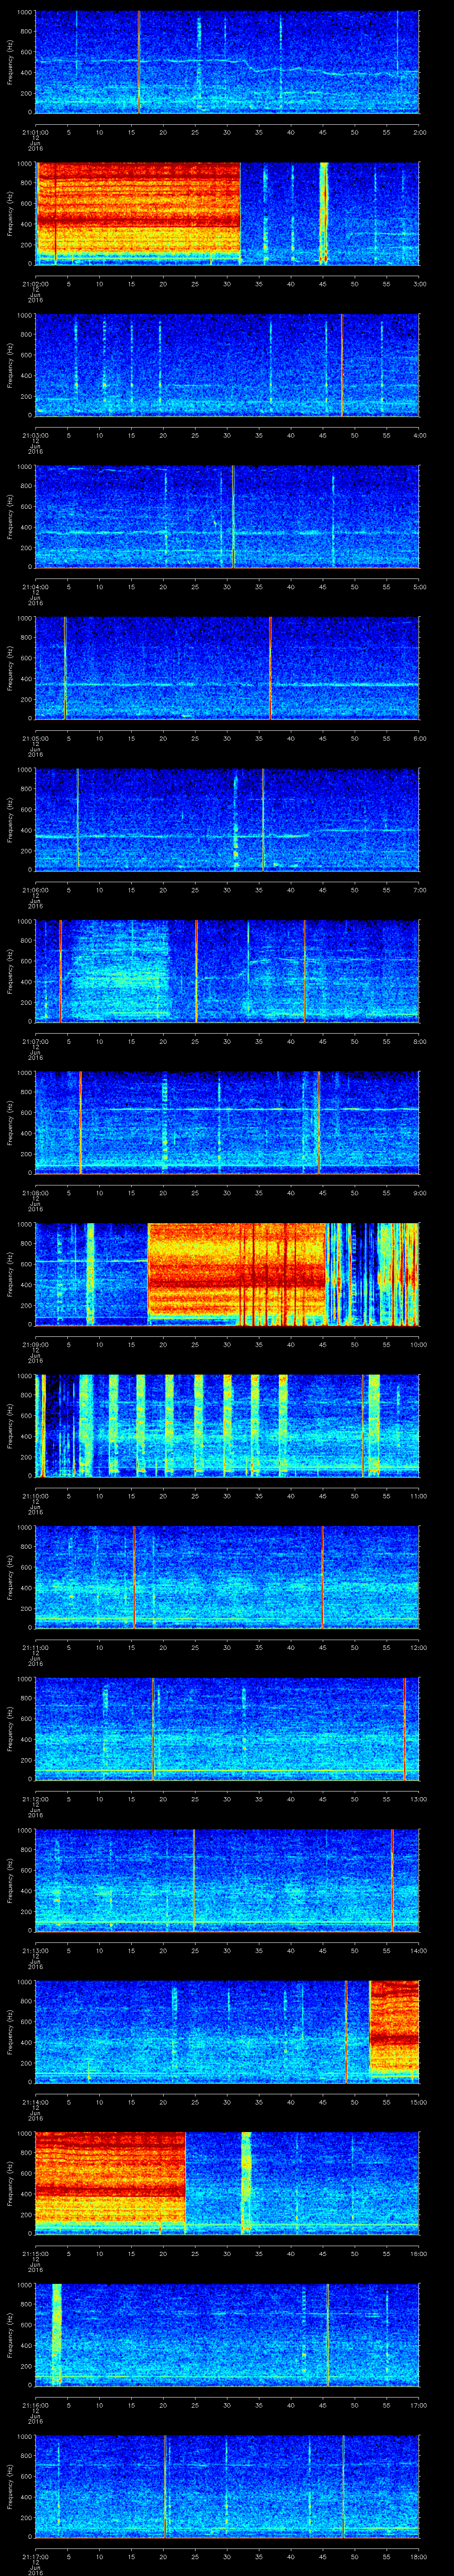The height and width of the screenshot is (2576, 454).
Task: Open the spectrogram panel starting at 21:07:00
Action: coord(227,971)
